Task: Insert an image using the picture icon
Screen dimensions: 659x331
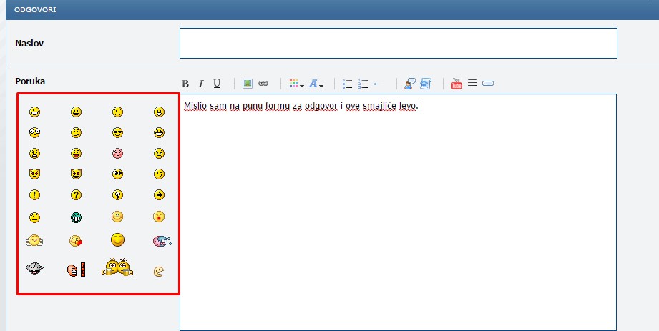Action: pyautogui.click(x=248, y=84)
